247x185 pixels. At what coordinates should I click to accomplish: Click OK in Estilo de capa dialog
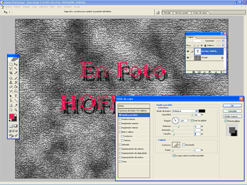pyautogui.click(x=232, y=106)
